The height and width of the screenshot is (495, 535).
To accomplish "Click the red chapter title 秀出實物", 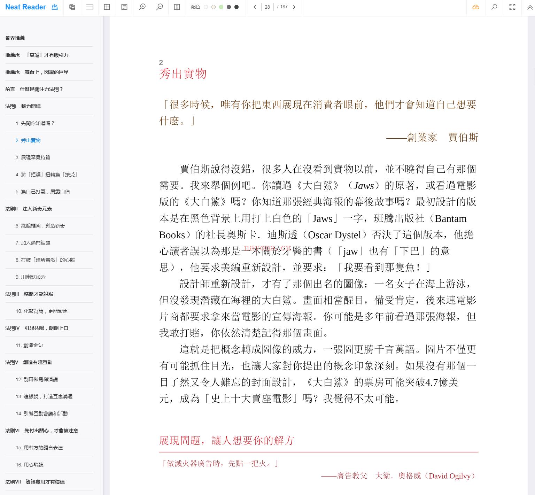I will pos(183,74).
